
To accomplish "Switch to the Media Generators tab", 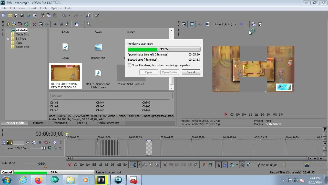I will [108, 123].
